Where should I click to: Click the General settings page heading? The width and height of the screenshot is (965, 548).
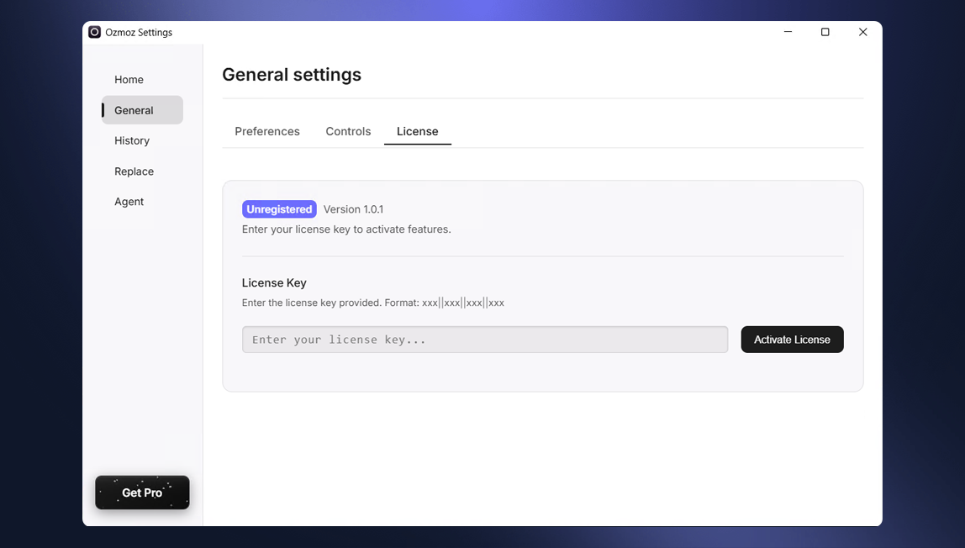[x=292, y=74]
